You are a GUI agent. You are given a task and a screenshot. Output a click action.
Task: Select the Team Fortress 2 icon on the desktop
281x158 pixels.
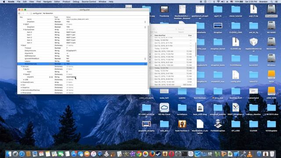[182, 126]
